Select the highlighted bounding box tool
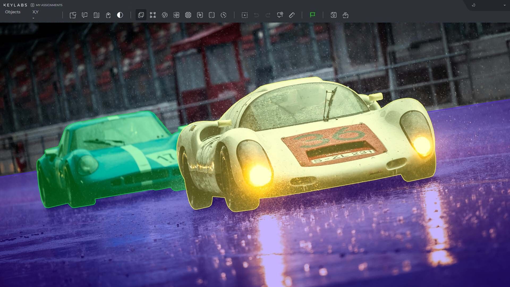 (141, 15)
